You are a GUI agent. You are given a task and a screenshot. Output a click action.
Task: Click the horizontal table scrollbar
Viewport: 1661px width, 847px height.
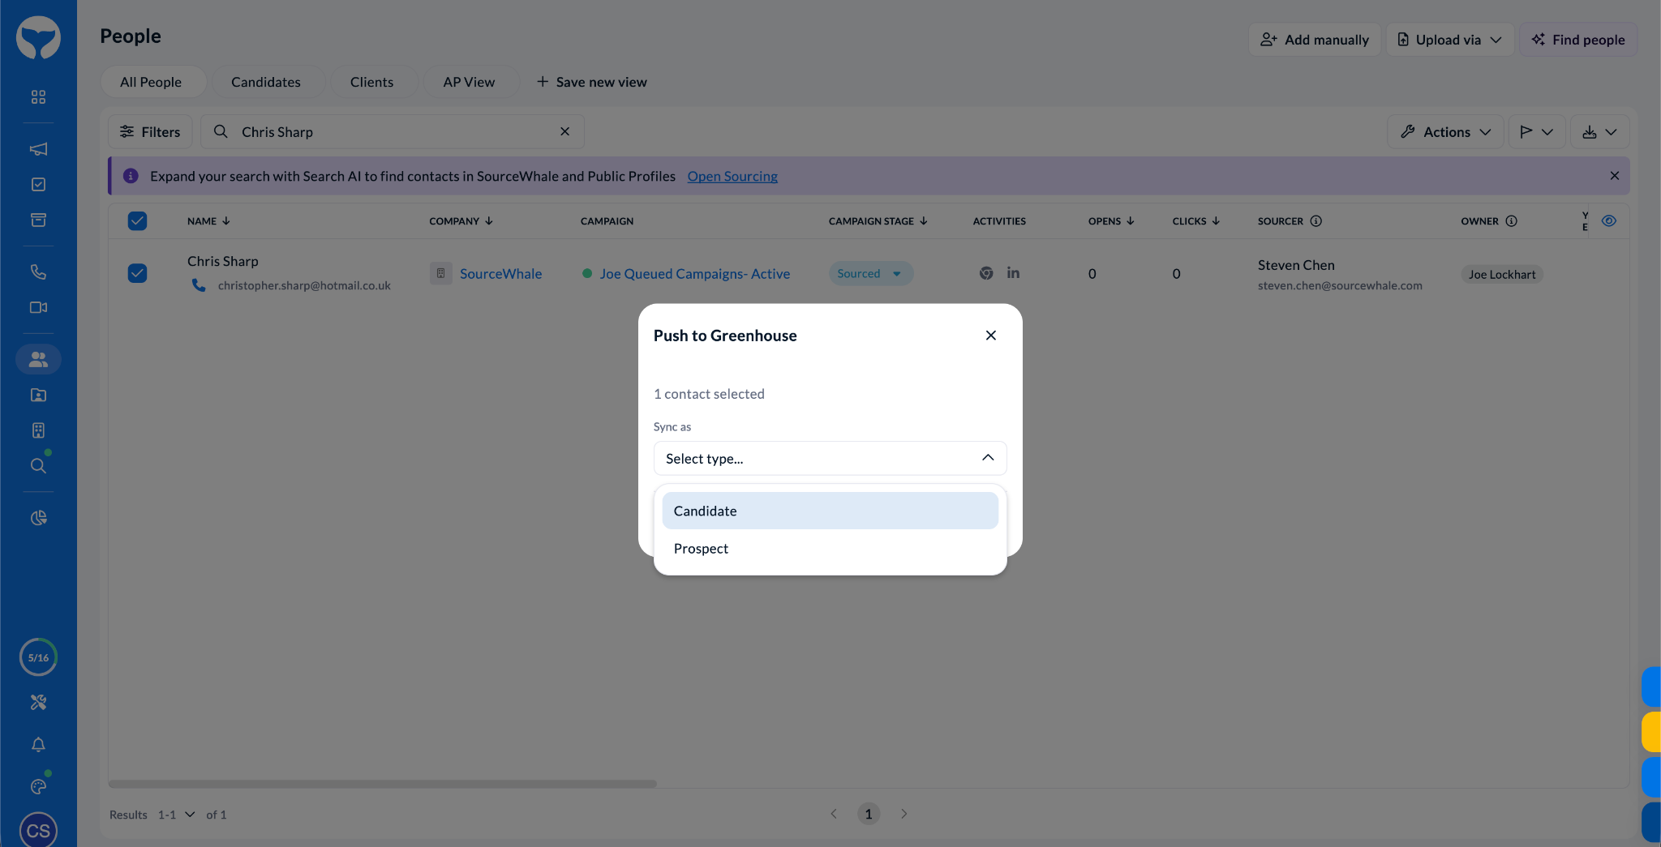(383, 784)
